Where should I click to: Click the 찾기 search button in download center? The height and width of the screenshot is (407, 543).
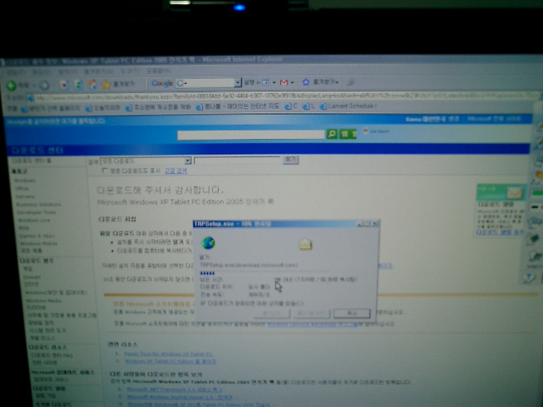click(x=290, y=159)
